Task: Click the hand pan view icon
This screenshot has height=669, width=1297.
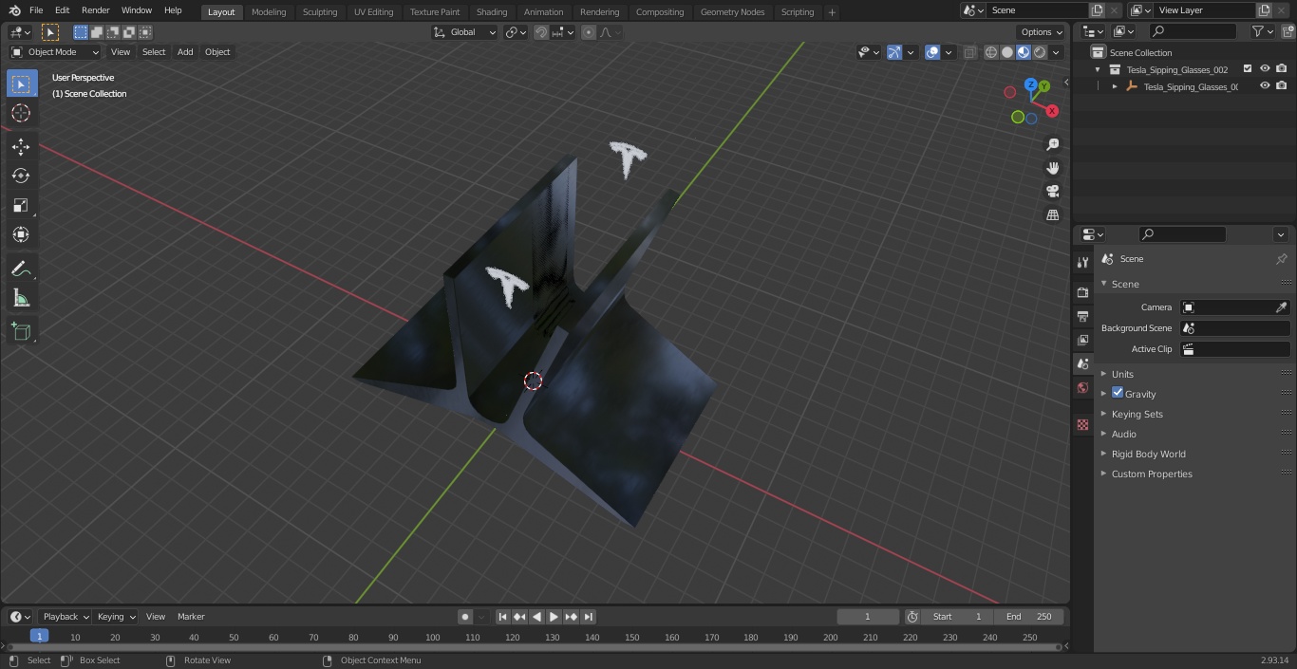Action: click(1052, 168)
